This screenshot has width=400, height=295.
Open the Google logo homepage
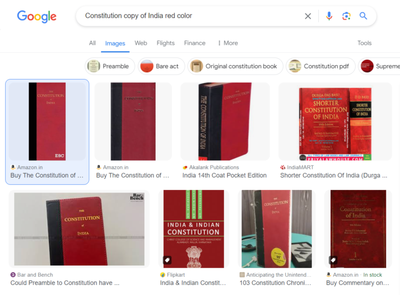pos(37,17)
